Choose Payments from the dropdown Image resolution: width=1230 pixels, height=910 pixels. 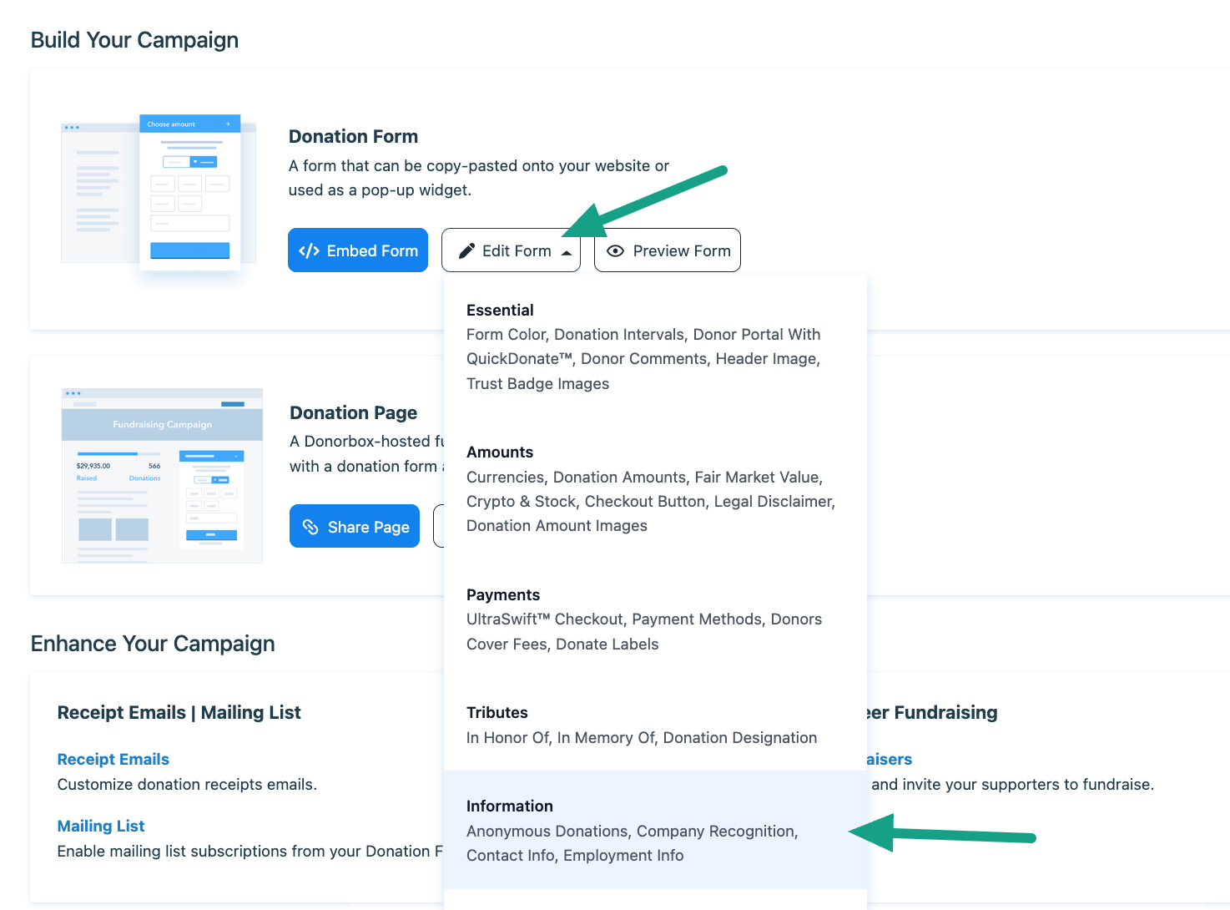tap(503, 595)
